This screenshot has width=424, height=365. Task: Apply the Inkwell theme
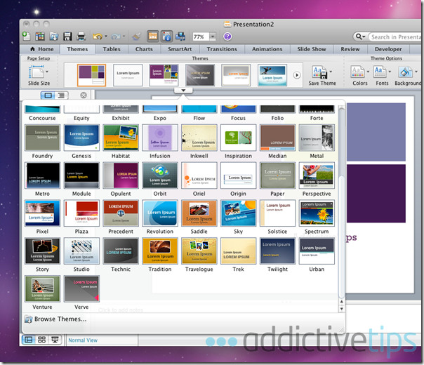[x=199, y=138]
